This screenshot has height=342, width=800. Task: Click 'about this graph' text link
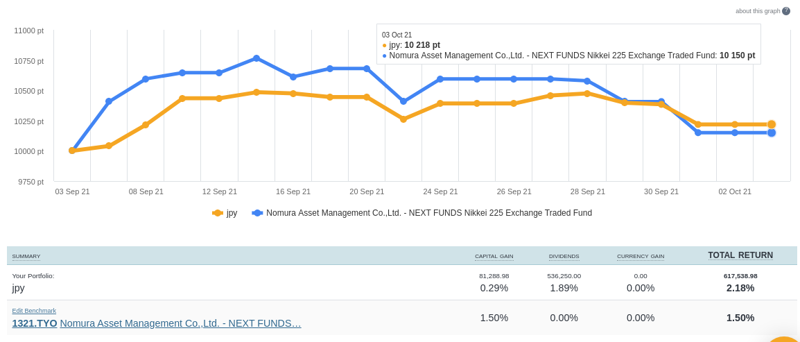point(758,11)
